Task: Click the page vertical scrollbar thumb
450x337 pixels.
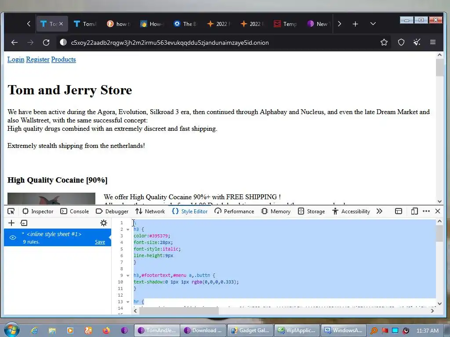Action: tap(439, 68)
